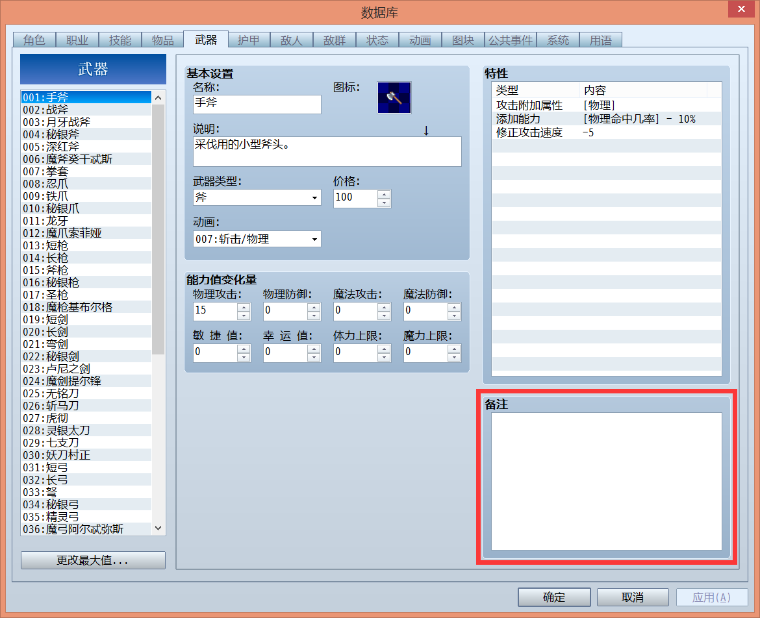This screenshot has width=760, height=618.
Task: Decrease 幸运值 with the down arrow
Action: click(314, 358)
